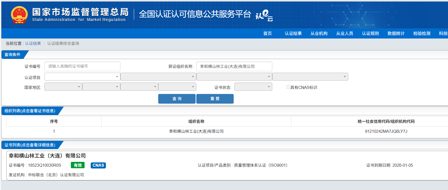The width and height of the screenshot is (448, 190).
Task: Click the 获证组织名称 input field
Action: click(234, 66)
